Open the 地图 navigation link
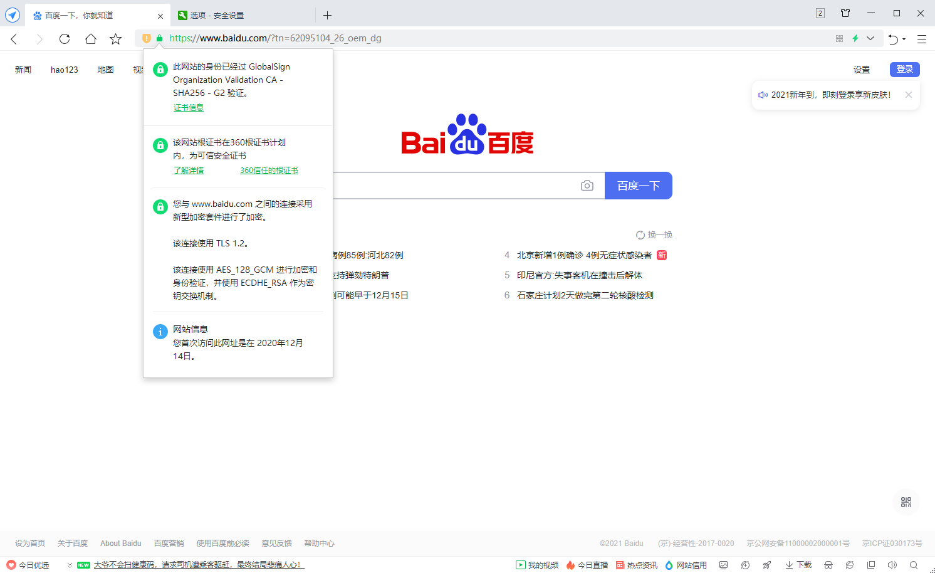This screenshot has width=935, height=573. pyautogui.click(x=106, y=70)
